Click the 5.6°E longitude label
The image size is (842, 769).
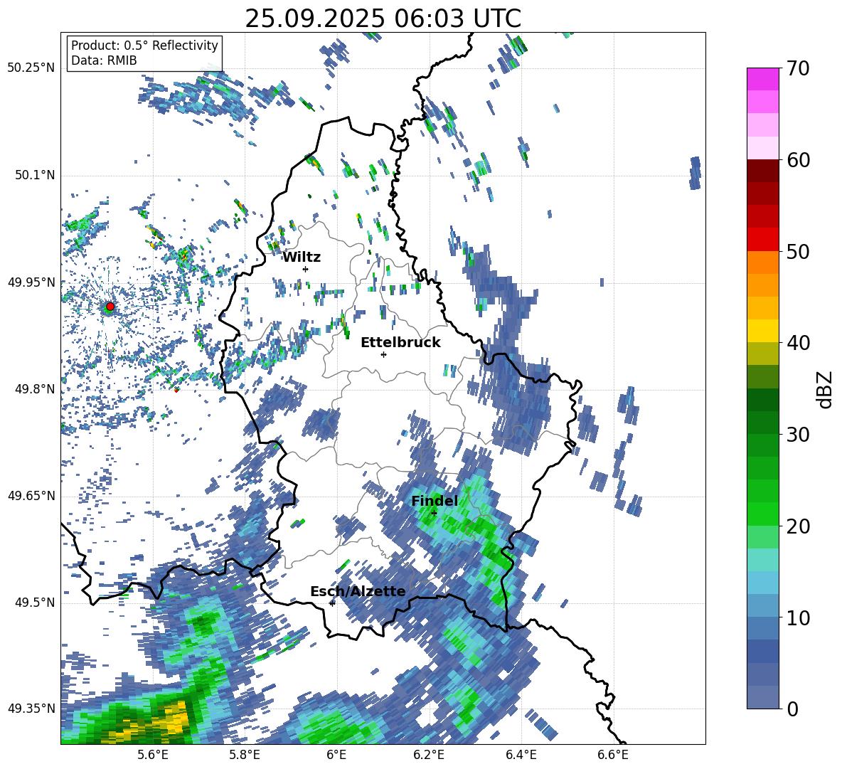pyautogui.click(x=153, y=755)
